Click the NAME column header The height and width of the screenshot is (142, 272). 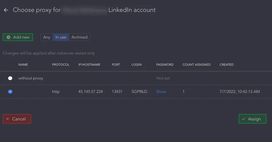tap(23, 64)
